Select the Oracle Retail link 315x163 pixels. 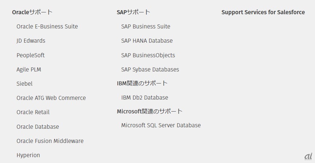(33, 112)
